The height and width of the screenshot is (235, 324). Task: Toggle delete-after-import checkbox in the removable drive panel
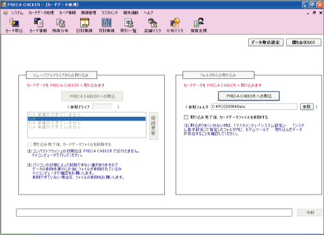(x=29, y=144)
